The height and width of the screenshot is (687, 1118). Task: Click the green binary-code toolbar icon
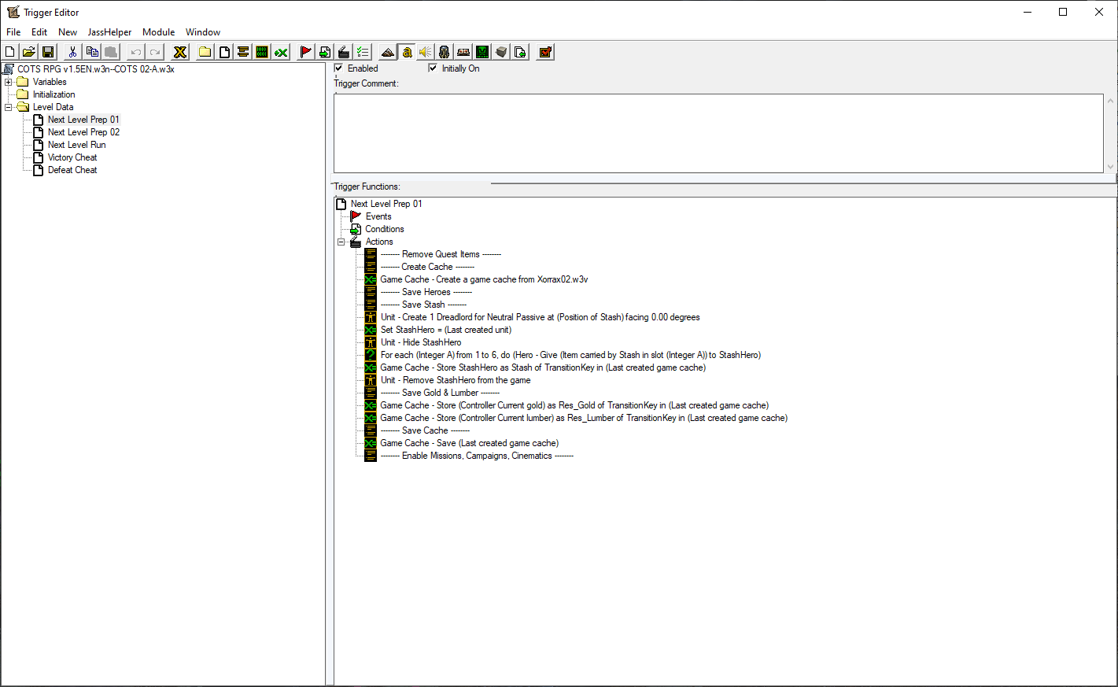coord(262,52)
